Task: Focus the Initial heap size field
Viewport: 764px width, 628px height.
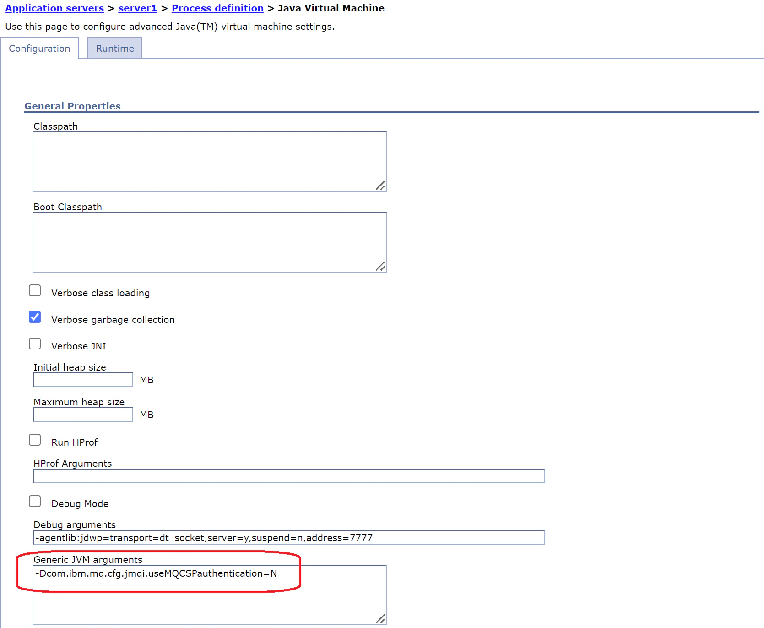Action: [83, 380]
